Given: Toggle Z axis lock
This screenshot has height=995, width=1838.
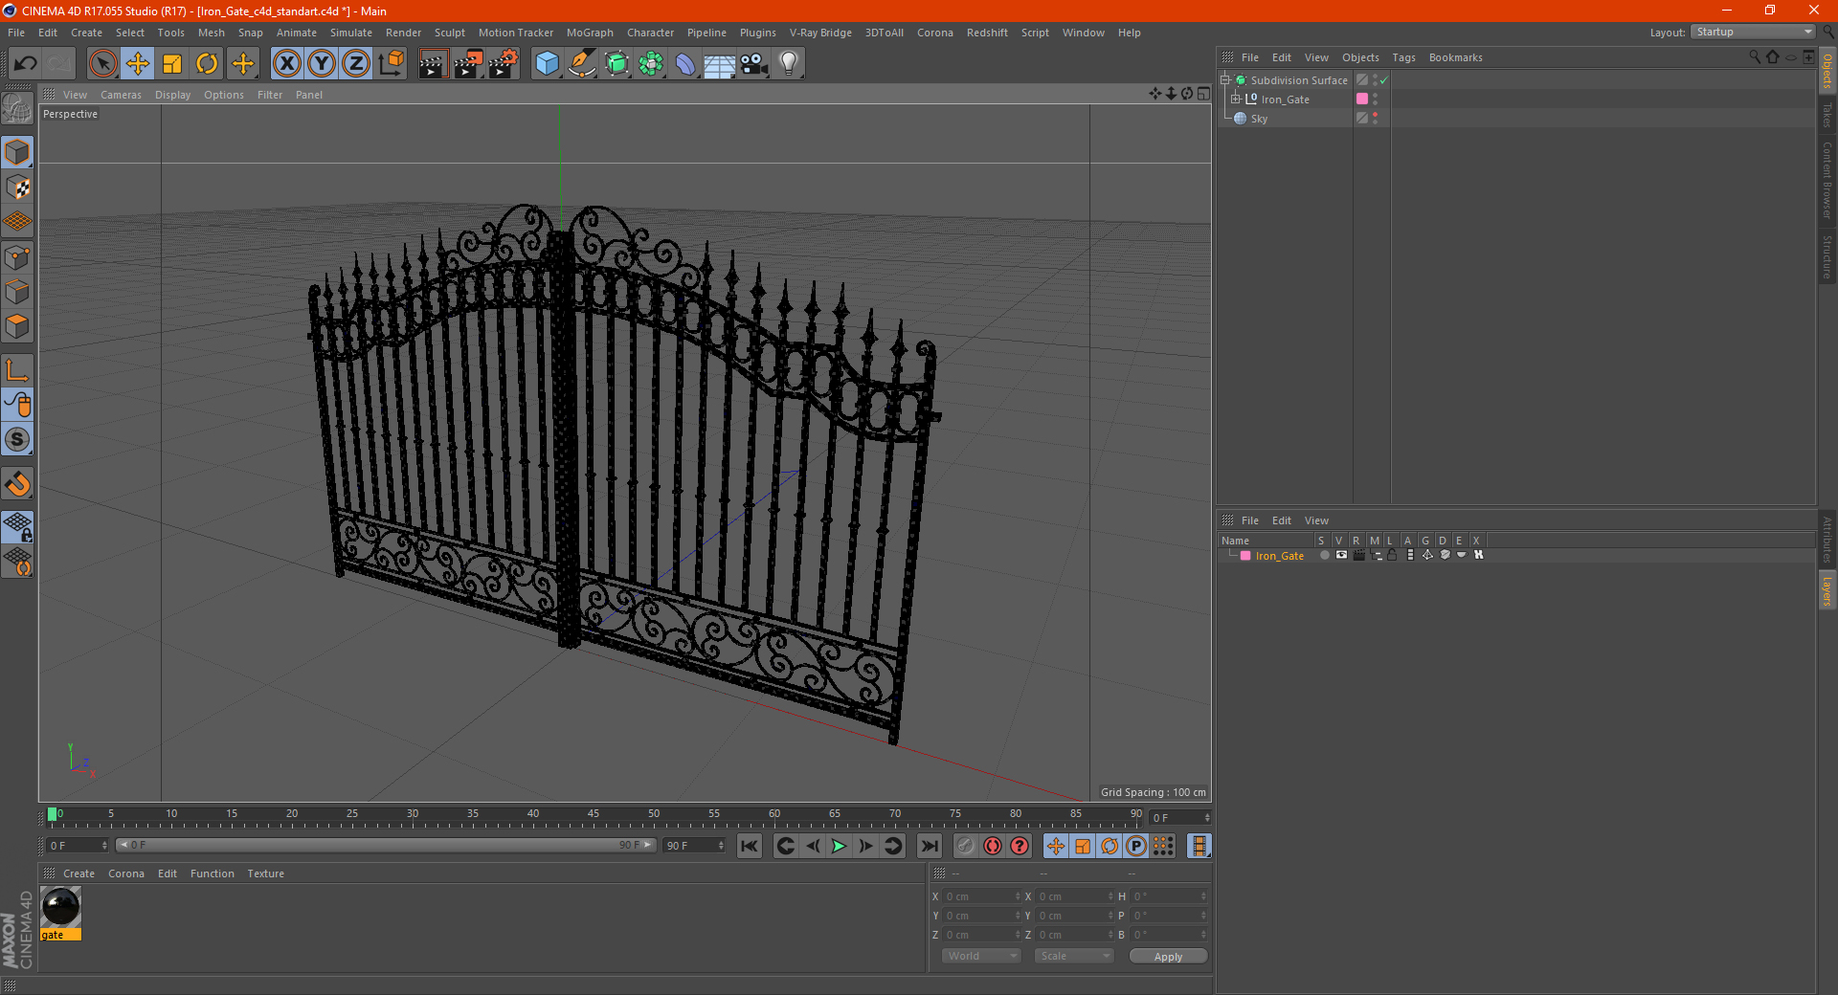Looking at the screenshot, I should tap(356, 64).
